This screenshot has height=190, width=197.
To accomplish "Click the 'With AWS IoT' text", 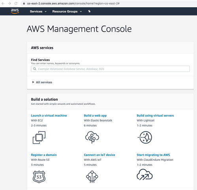I will (93, 160).
